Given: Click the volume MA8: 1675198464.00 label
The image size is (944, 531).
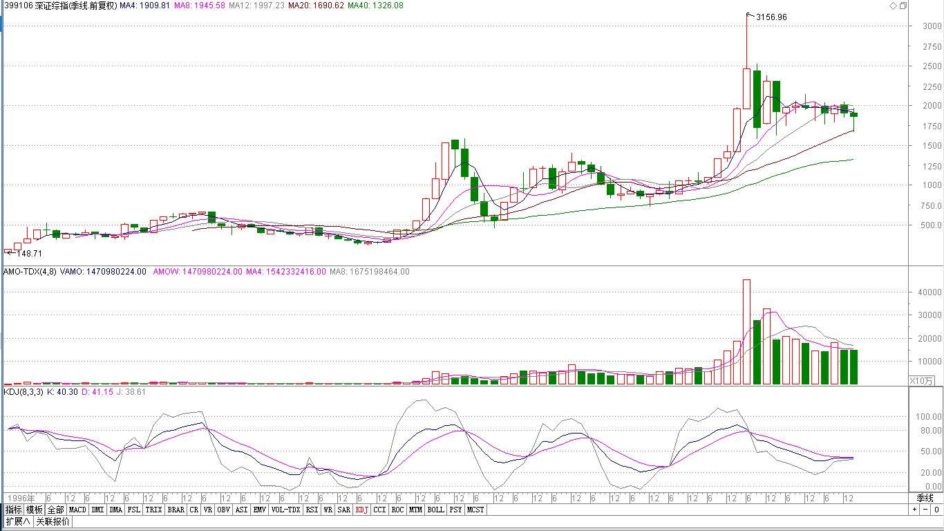Looking at the screenshot, I should [x=370, y=272].
